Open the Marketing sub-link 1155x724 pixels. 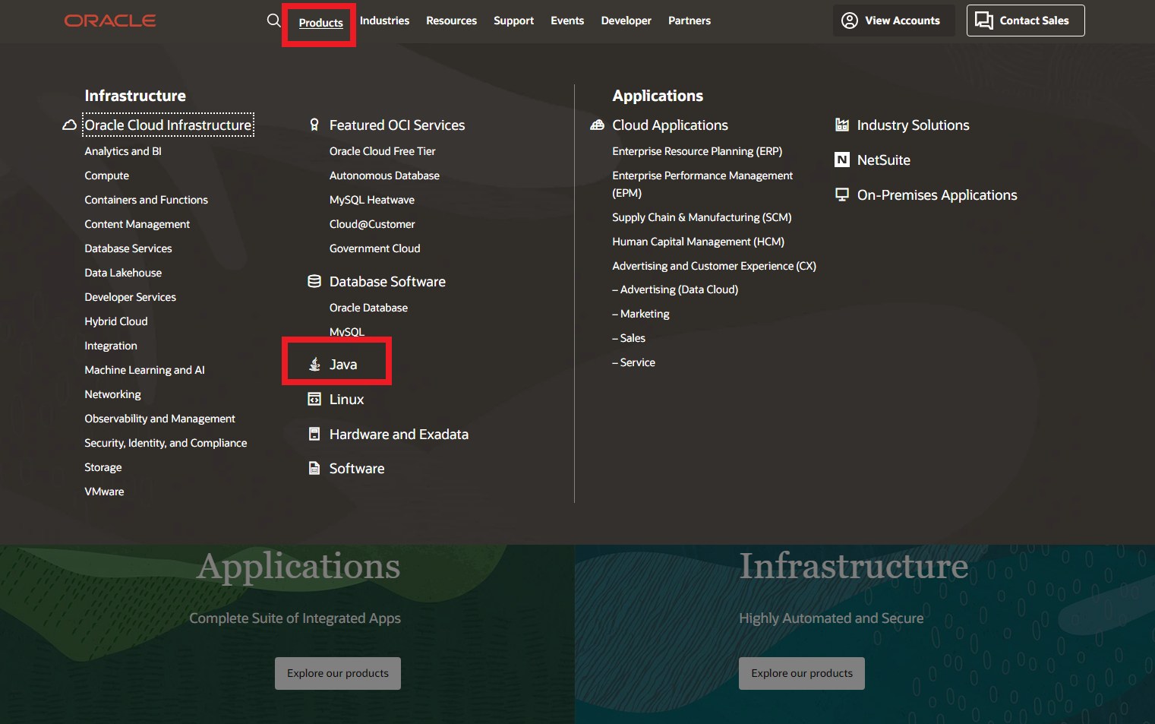pos(641,314)
